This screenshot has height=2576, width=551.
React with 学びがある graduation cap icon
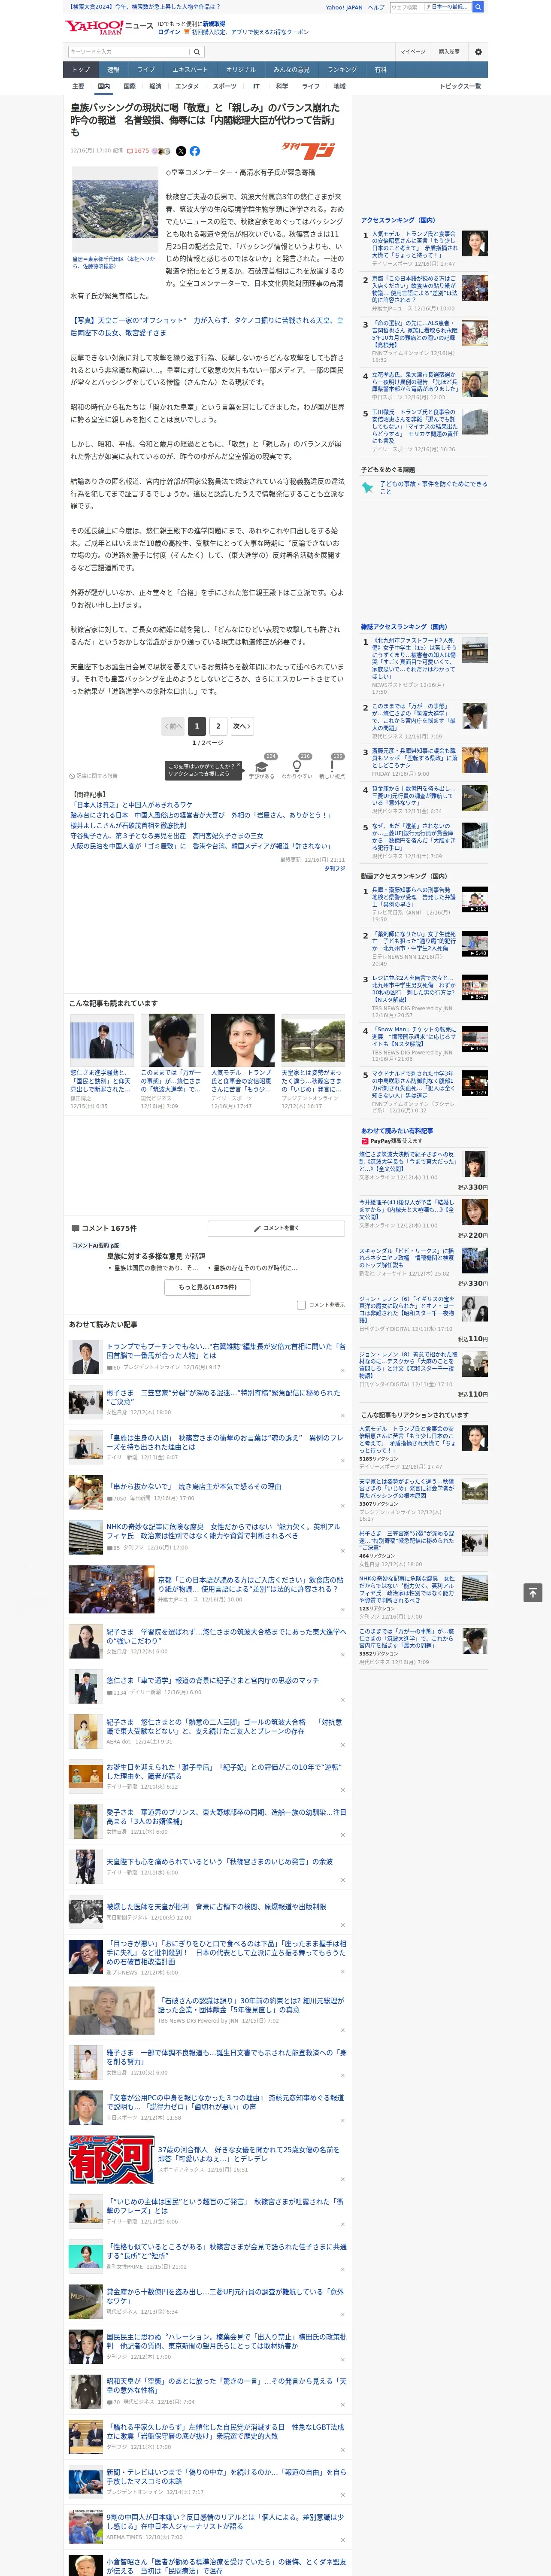coord(262,767)
